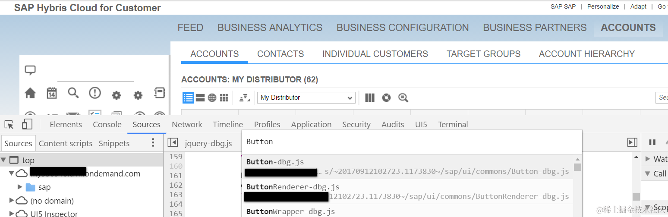Open the TARGET GROUPS subtab

tap(483, 54)
